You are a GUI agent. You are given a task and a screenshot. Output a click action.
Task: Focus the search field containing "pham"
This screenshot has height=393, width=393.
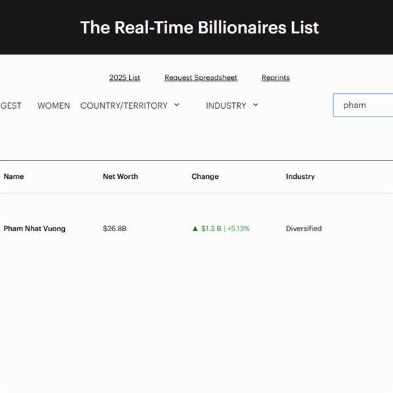(x=364, y=105)
